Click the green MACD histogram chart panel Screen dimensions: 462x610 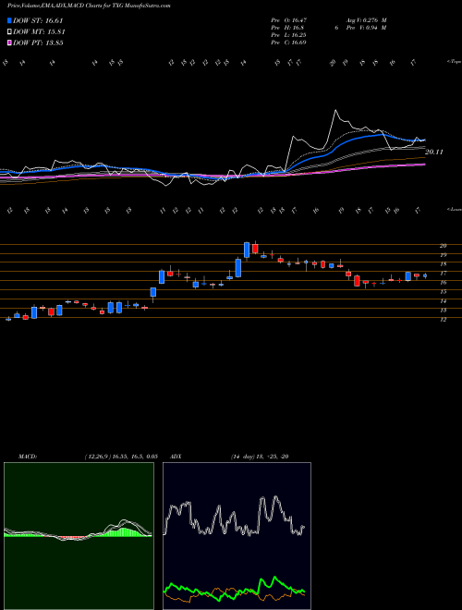point(79,536)
